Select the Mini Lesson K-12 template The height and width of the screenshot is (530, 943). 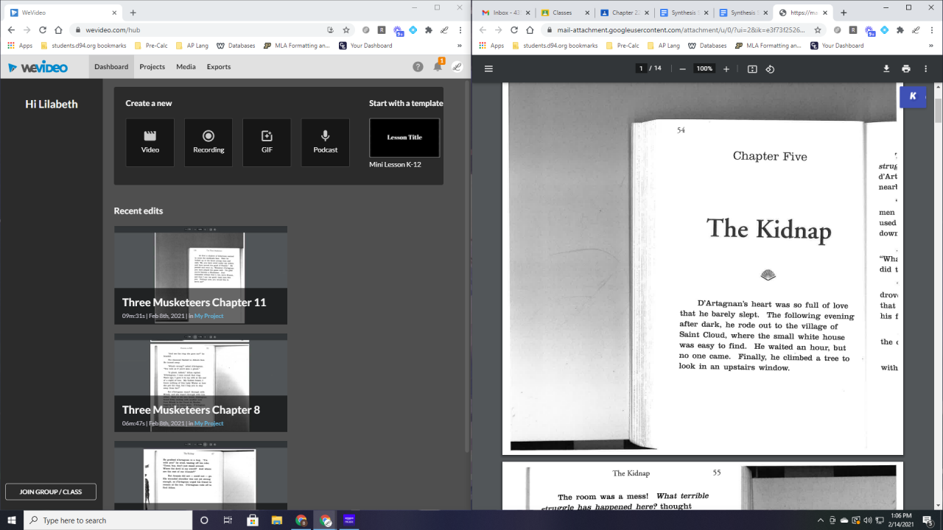coord(404,138)
